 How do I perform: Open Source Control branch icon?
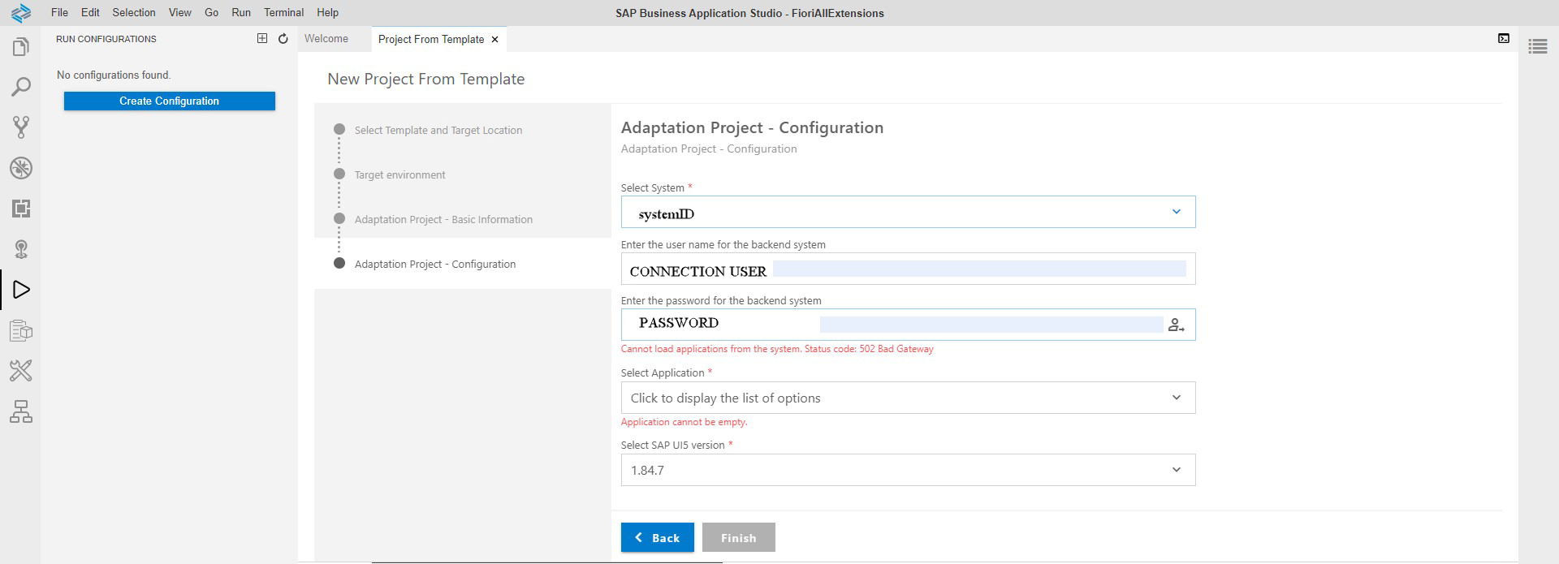pos(21,127)
